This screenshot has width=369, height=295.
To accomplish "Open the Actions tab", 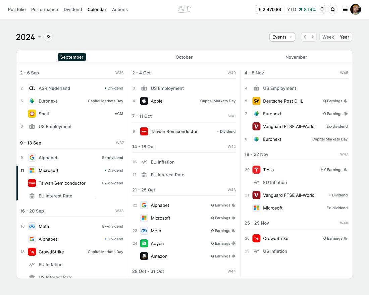I will coord(120,9).
